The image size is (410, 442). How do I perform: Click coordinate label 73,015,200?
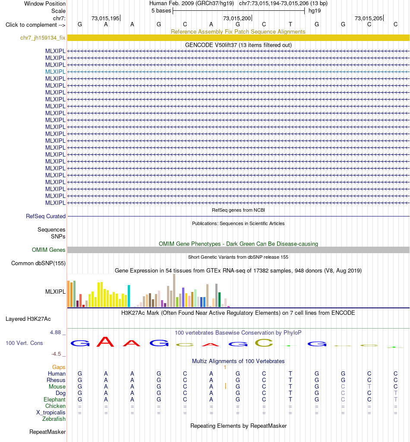pos(237,18)
